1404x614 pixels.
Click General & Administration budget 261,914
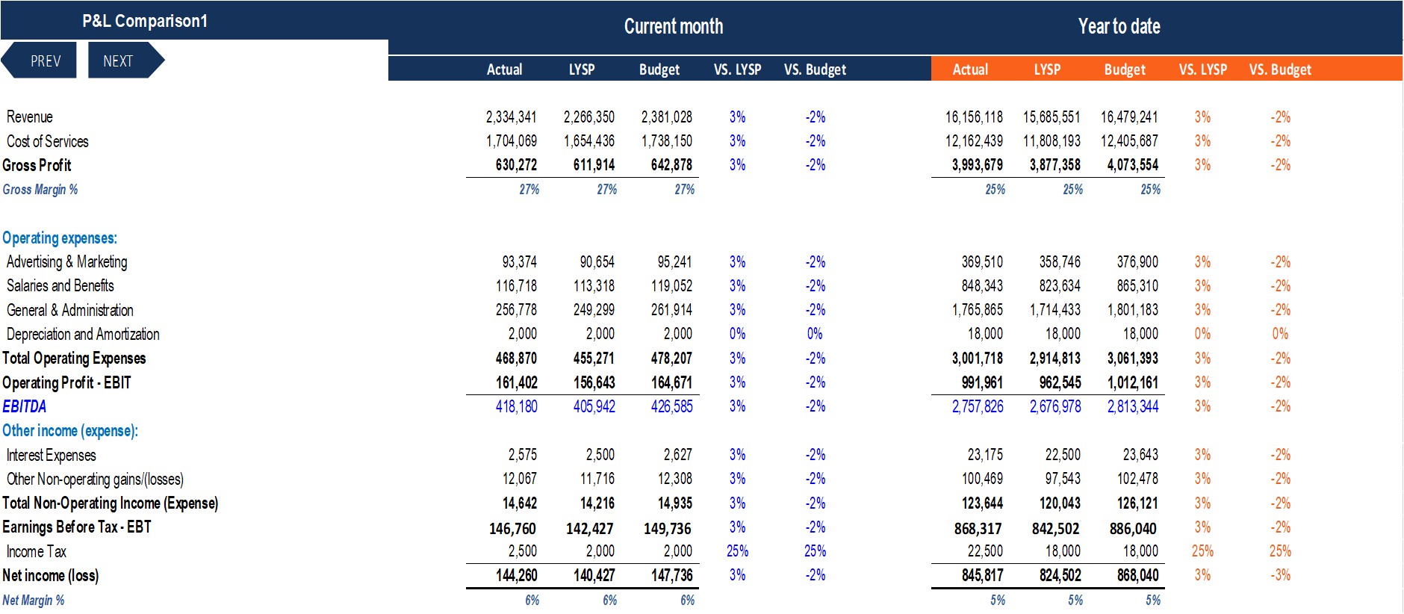(x=671, y=310)
